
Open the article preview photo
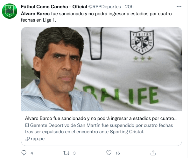pos(102,69)
